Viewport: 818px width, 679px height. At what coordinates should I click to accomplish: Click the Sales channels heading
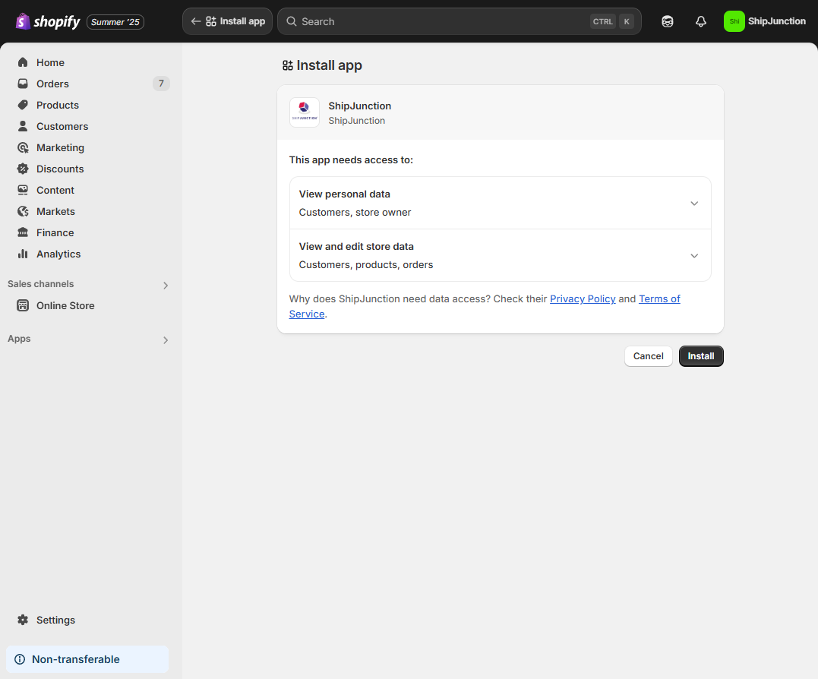pos(41,284)
